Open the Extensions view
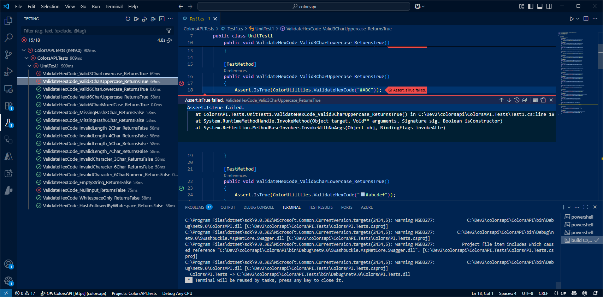 tap(8, 106)
